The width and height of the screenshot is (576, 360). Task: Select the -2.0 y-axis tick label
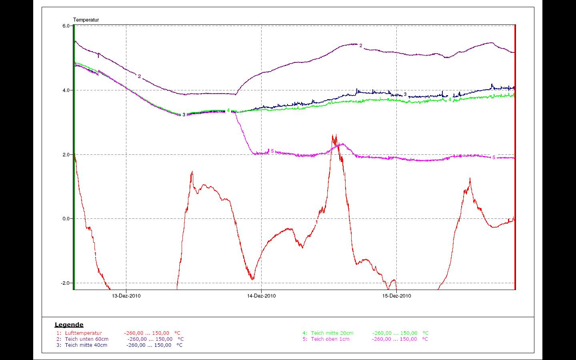[x=66, y=283]
